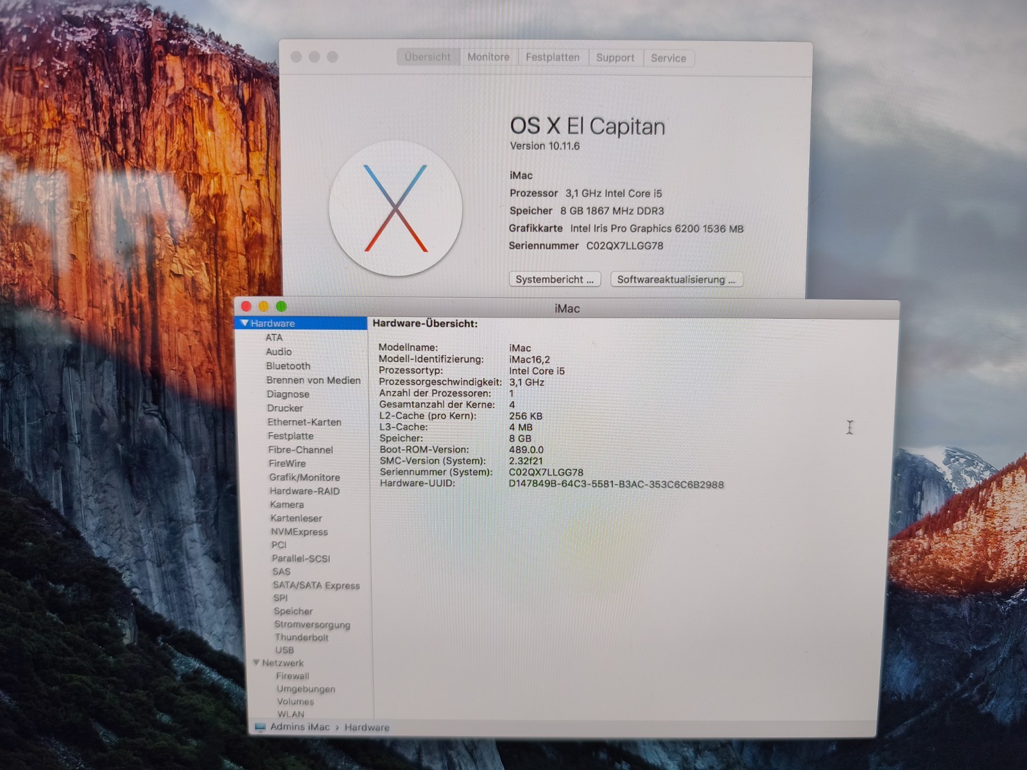Click Admins iMac in the path bar

pyautogui.click(x=300, y=727)
